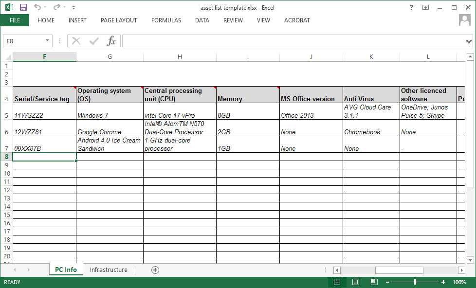This screenshot has width=476, height=288.
Task: Switch to Page Break Preview view
Action: (374, 282)
